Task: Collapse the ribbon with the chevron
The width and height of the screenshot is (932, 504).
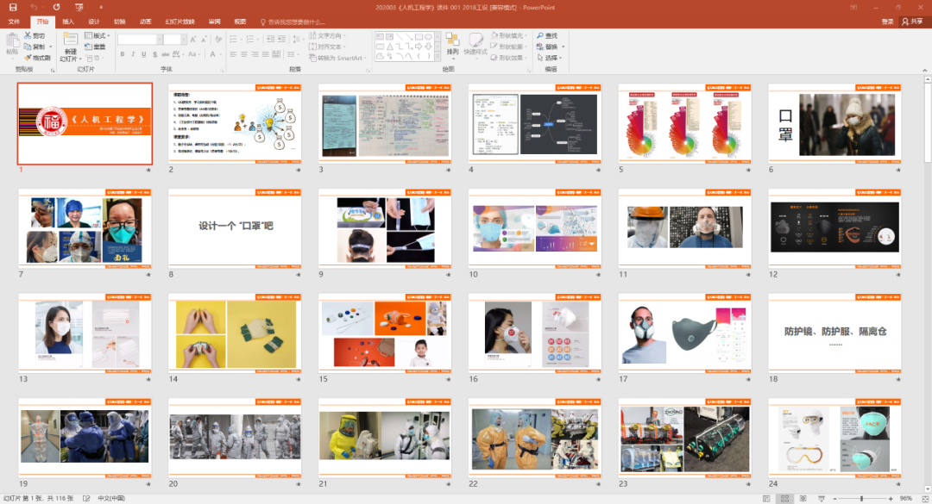Action: pyautogui.click(x=924, y=70)
